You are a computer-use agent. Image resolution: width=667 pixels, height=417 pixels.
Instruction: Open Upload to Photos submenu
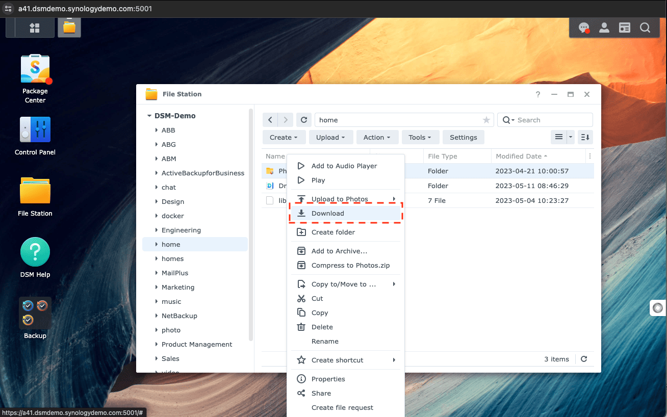pos(346,199)
